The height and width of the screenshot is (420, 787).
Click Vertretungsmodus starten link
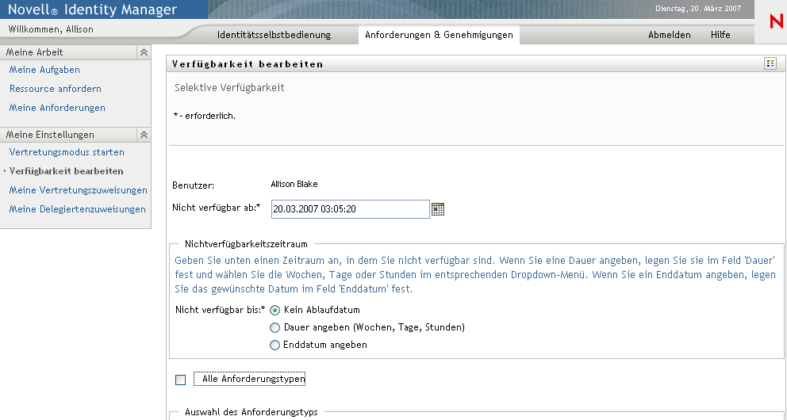pos(67,152)
